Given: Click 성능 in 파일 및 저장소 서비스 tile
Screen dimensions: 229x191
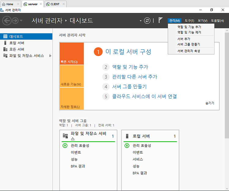Looking at the screenshot, I should point(74,159).
